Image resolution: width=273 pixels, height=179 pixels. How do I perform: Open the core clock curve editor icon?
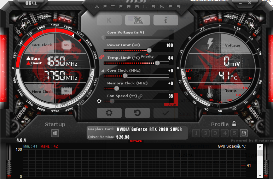click(x=102, y=71)
